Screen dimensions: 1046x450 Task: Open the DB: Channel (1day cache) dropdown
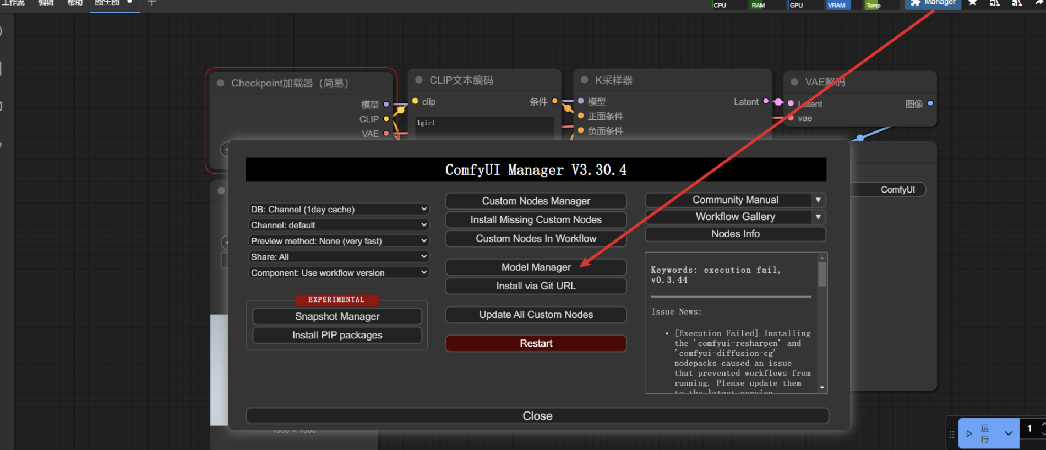click(339, 209)
